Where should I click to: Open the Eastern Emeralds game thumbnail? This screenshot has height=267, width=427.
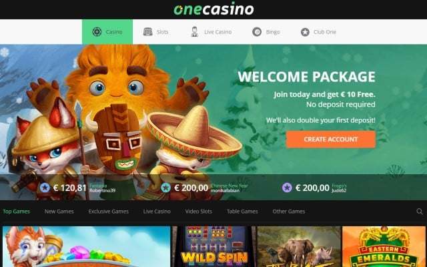click(x=384, y=246)
